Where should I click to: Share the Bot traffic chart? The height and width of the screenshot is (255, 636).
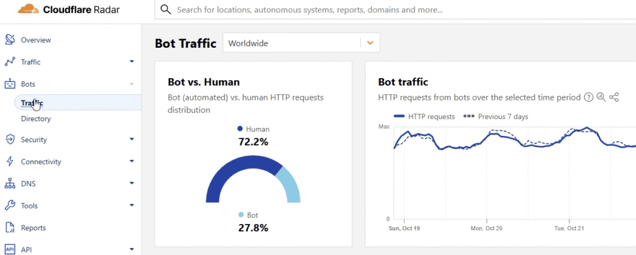614,97
